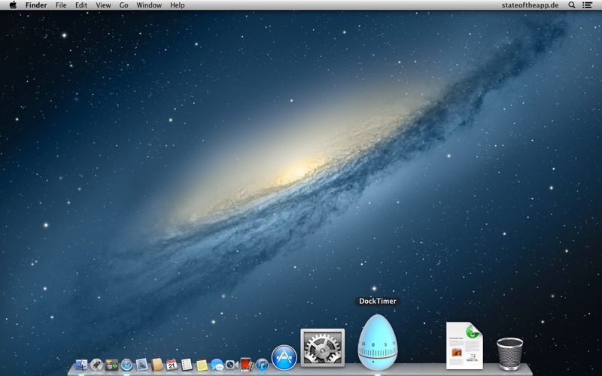The height and width of the screenshot is (376, 602).
Task: Open the DockTimer egg timer in Dock
Action: coord(377,342)
